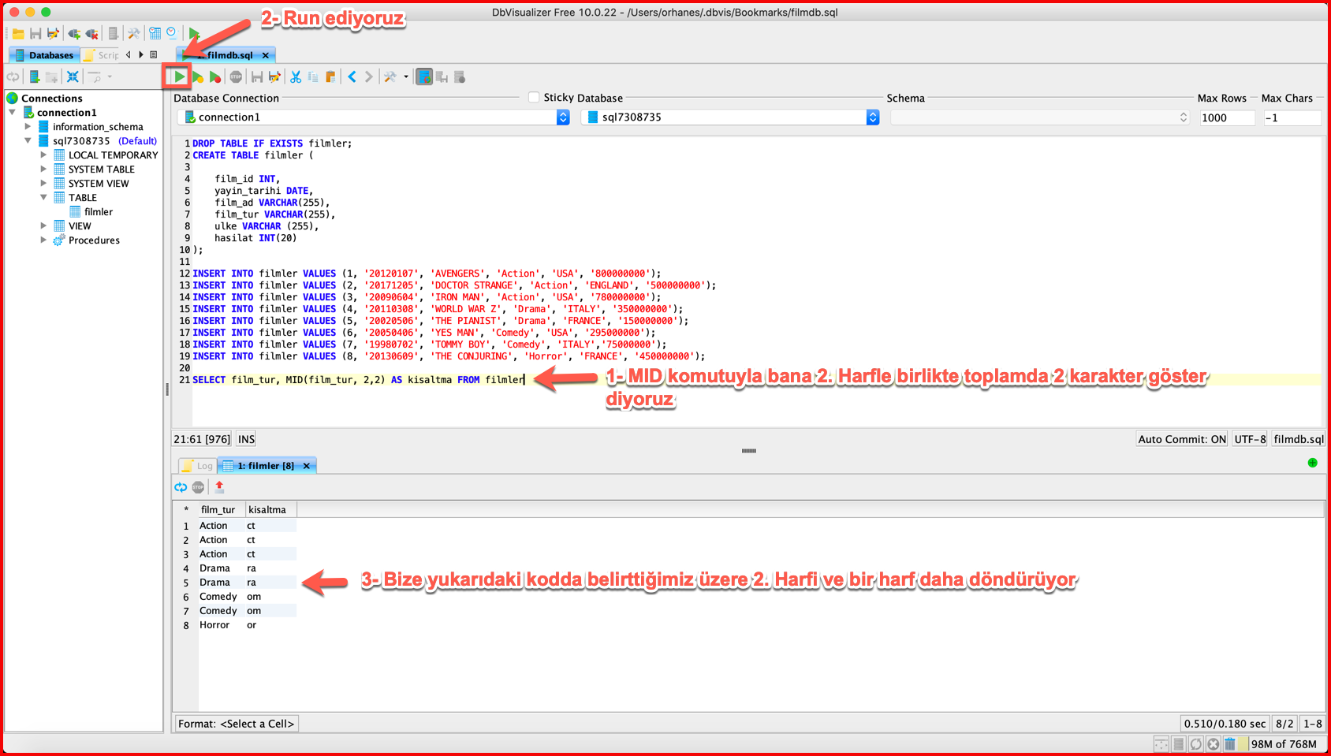Click the Auto Commit: ON status button
The width and height of the screenshot is (1331, 756).
[x=1182, y=439]
